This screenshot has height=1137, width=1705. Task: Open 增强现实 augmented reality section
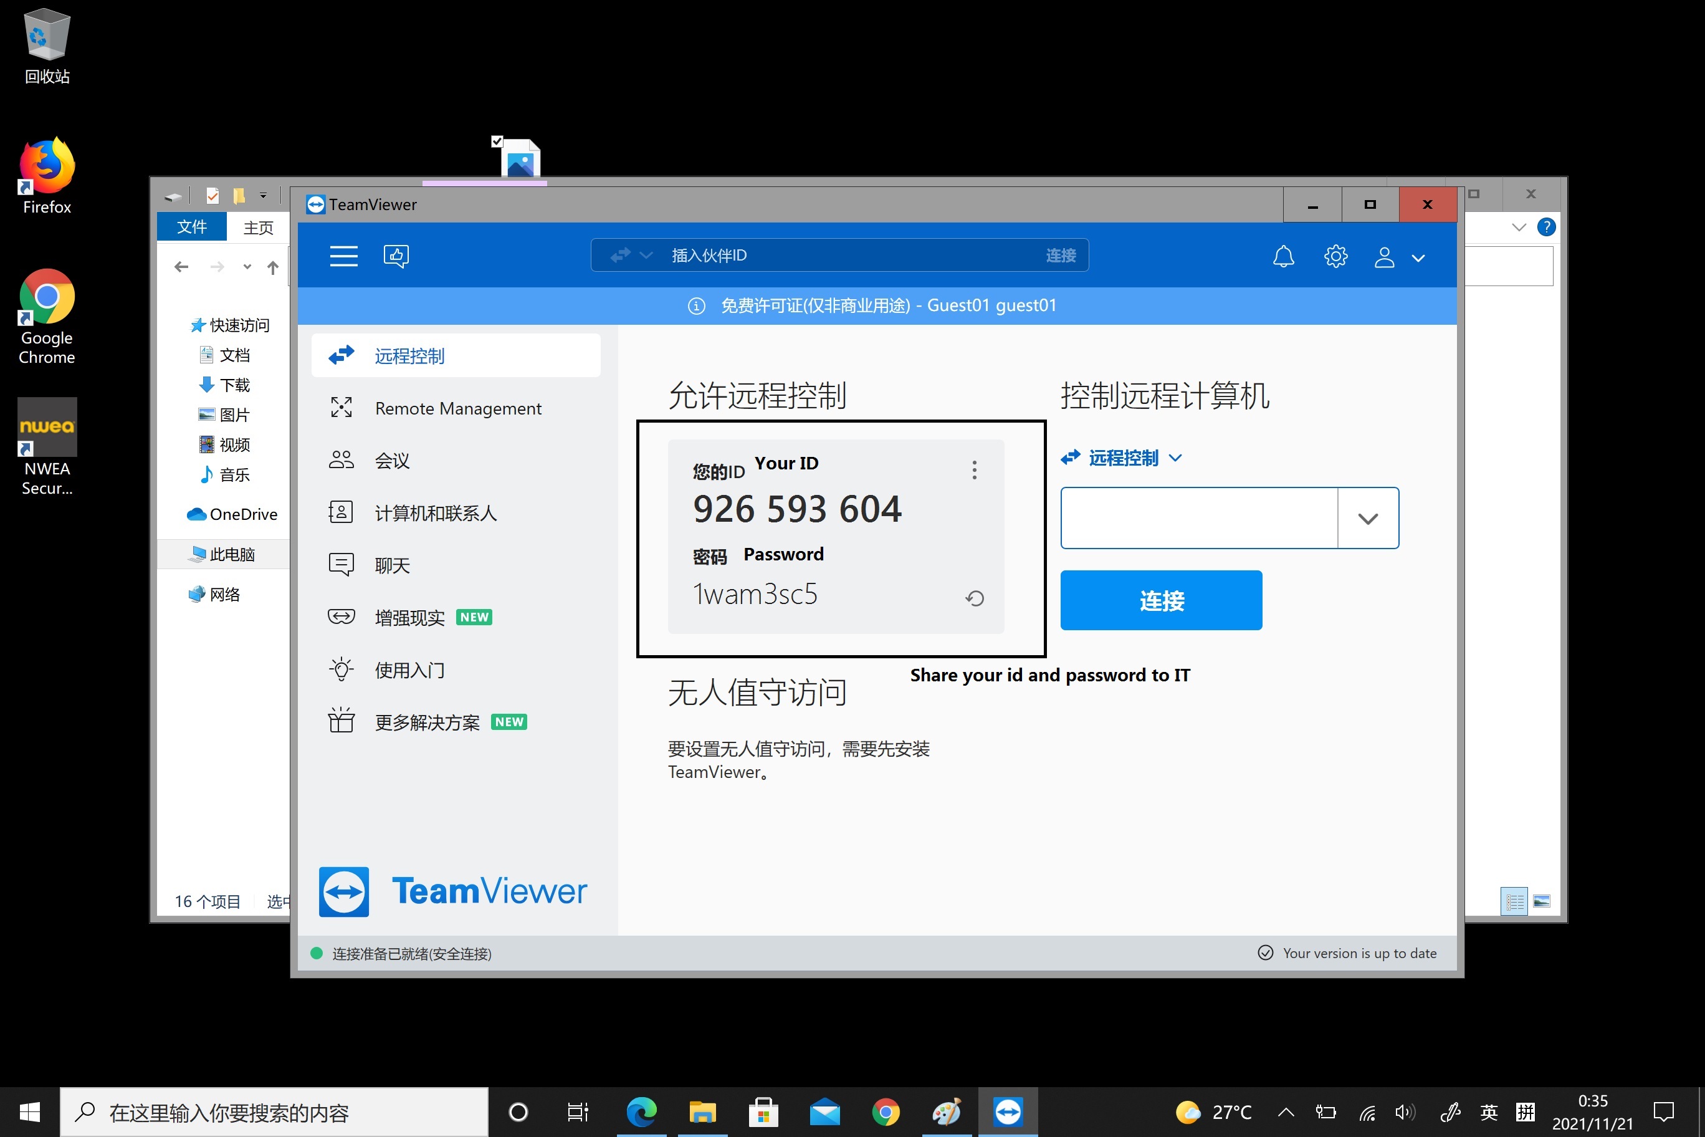409,617
